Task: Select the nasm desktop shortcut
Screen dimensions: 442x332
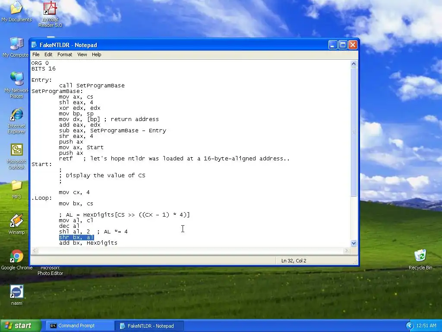Action: pyautogui.click(x=16, y=295)
